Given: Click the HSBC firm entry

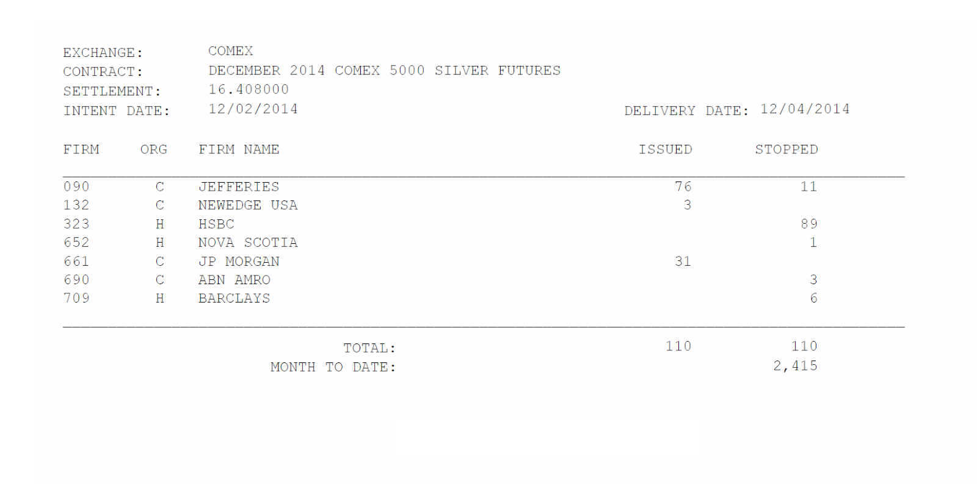Looking at the screenshot, I should point(216,224).
